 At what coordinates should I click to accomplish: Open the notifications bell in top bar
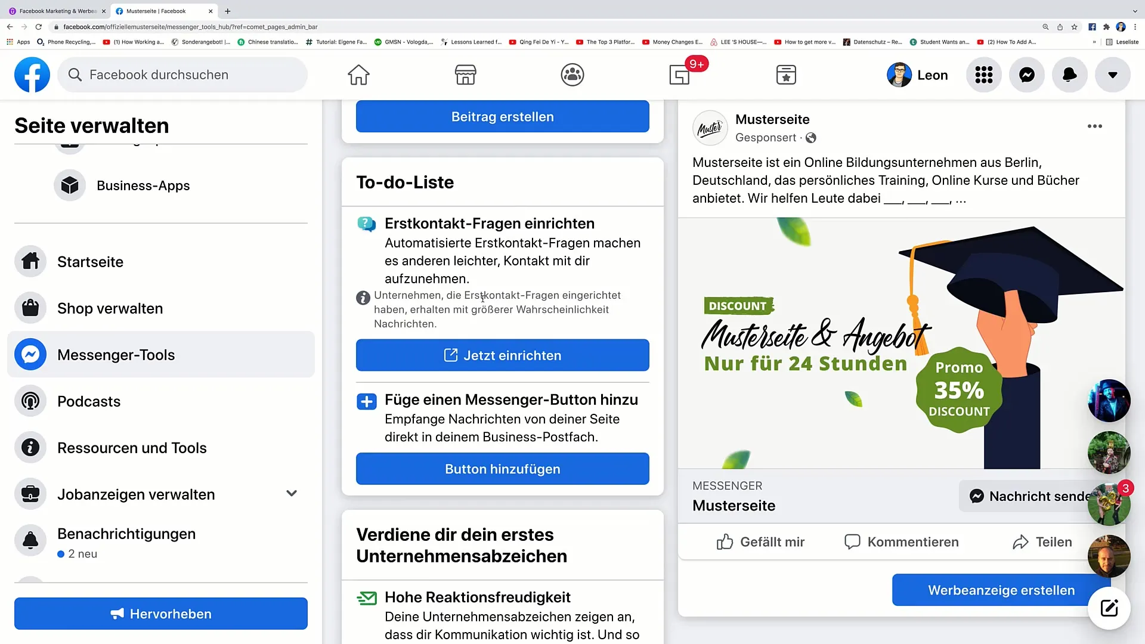pyautogui.click(x=1070, y=75)
